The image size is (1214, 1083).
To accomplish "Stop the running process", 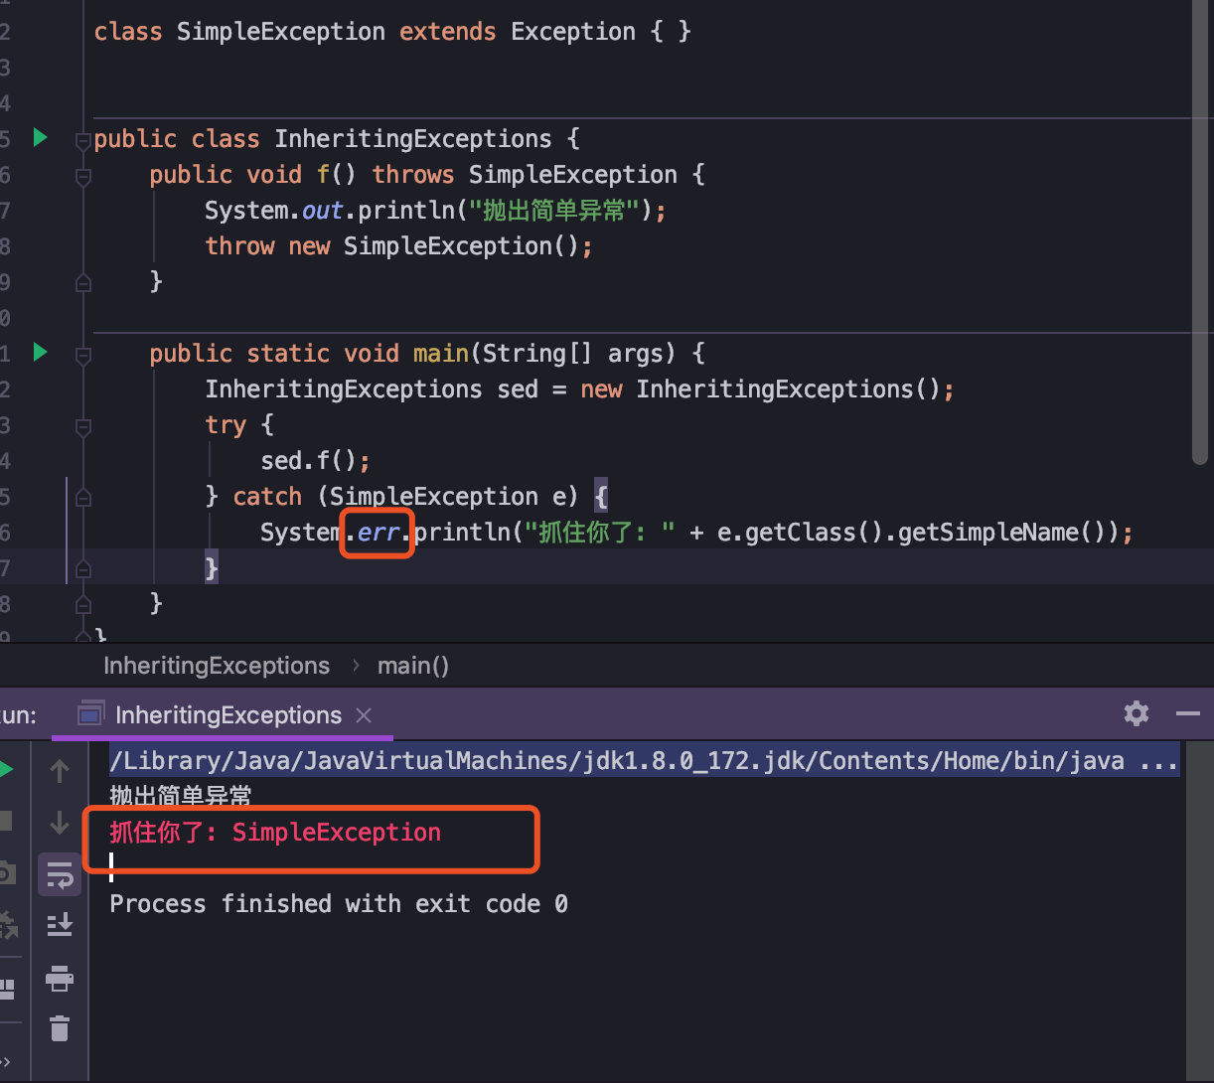I will (6, 821).
